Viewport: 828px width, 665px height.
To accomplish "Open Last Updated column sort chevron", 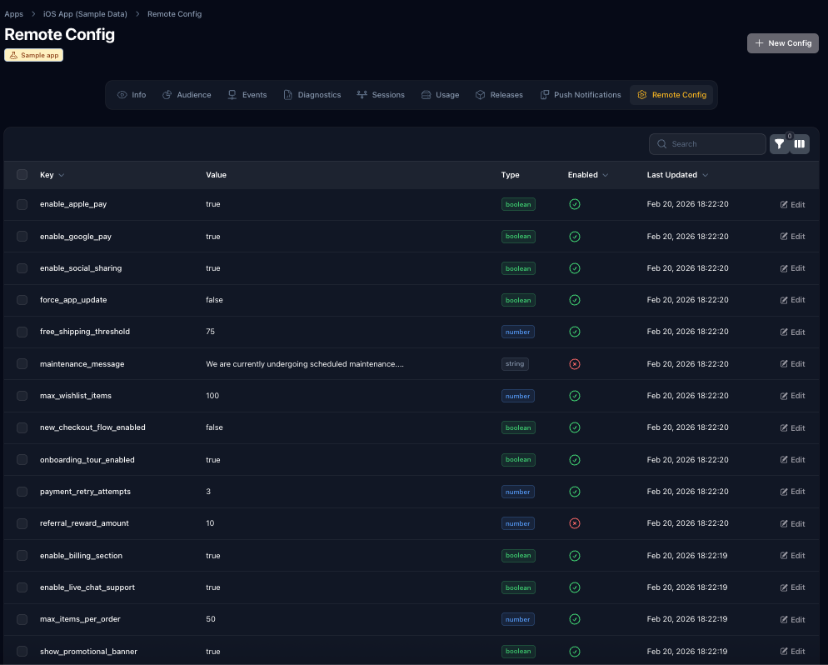I will [x=706, y=175].
